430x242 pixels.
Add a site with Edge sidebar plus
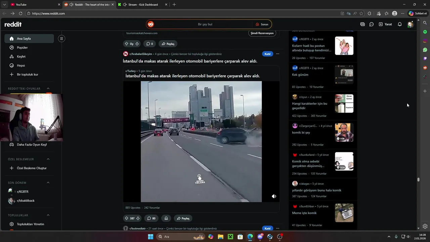[x=425, y=91]
